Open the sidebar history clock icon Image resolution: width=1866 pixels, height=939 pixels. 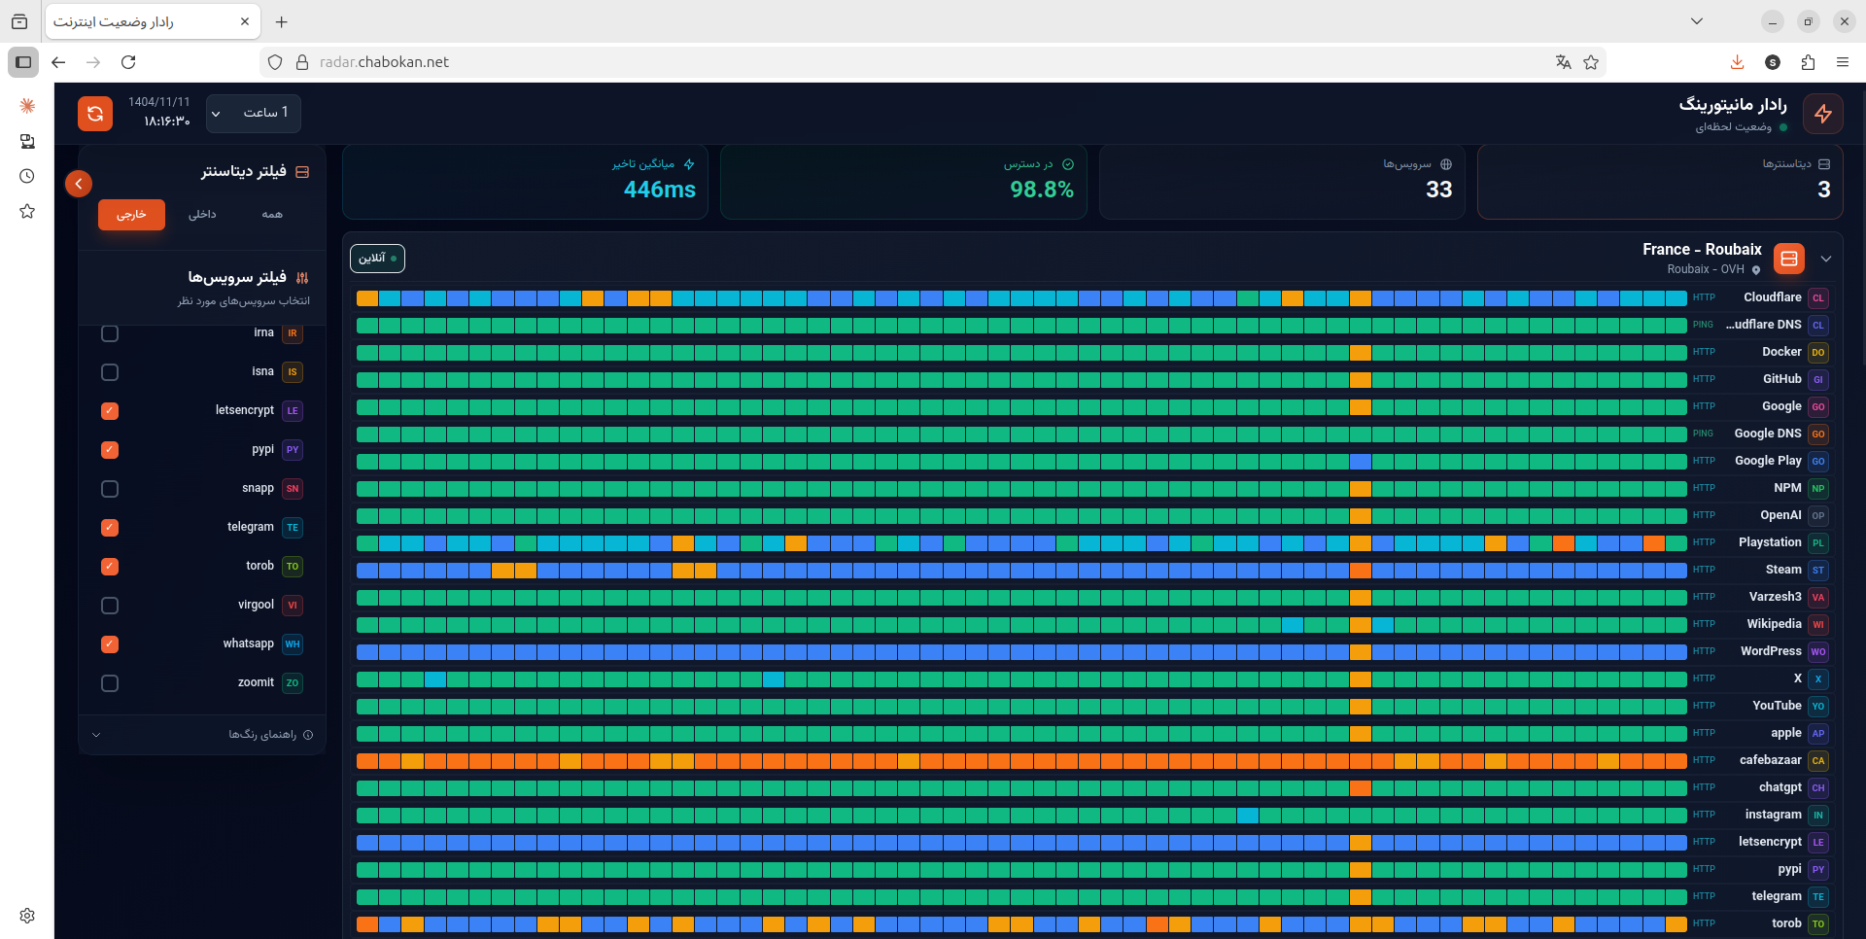[x=27, y=176]
